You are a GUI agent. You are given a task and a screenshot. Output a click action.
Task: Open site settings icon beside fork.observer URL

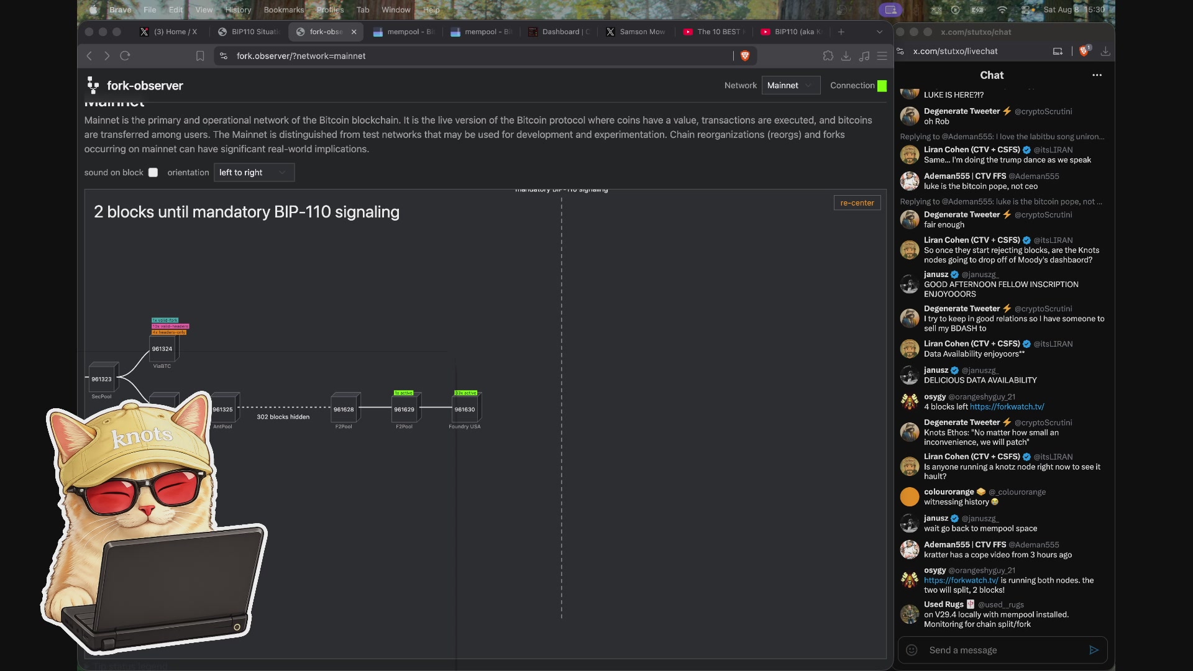224,56
